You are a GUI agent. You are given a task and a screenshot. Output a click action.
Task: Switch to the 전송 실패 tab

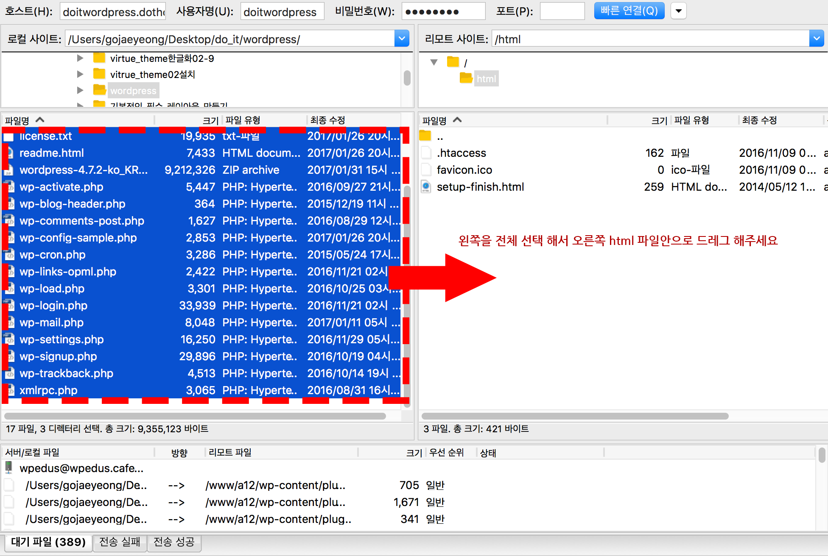click(120, 542)
